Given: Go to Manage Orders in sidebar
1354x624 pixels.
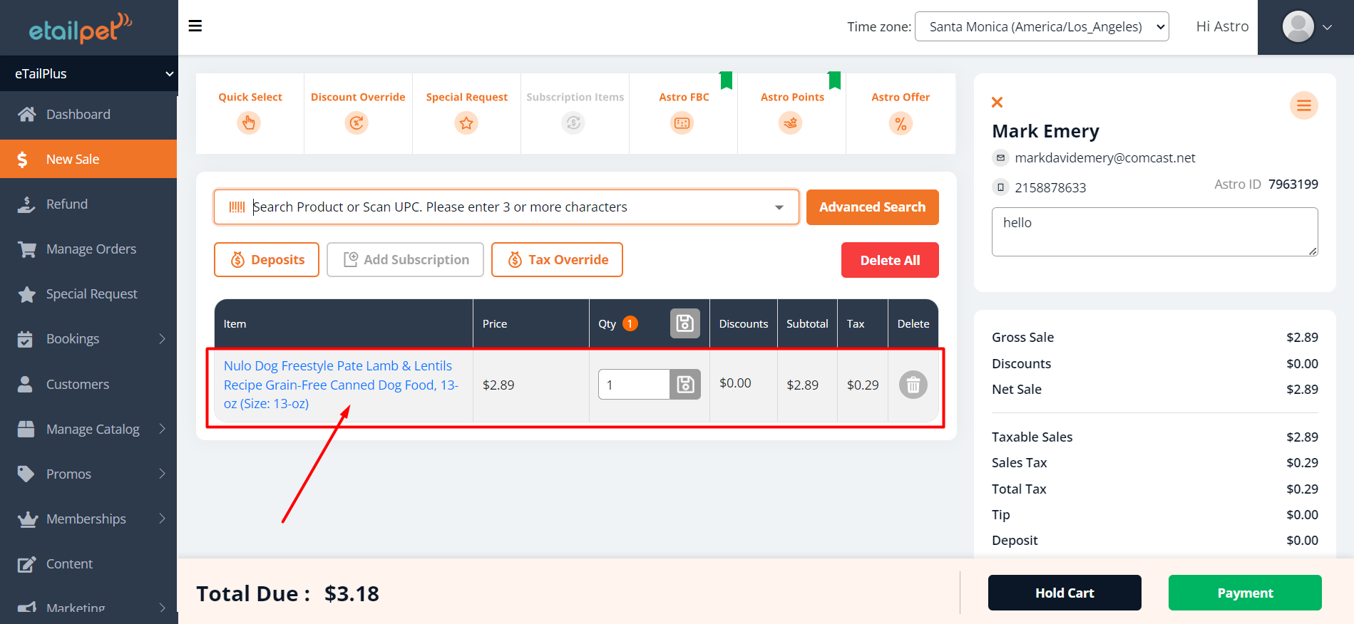Looking at the screenshot, I should [91, 249].
